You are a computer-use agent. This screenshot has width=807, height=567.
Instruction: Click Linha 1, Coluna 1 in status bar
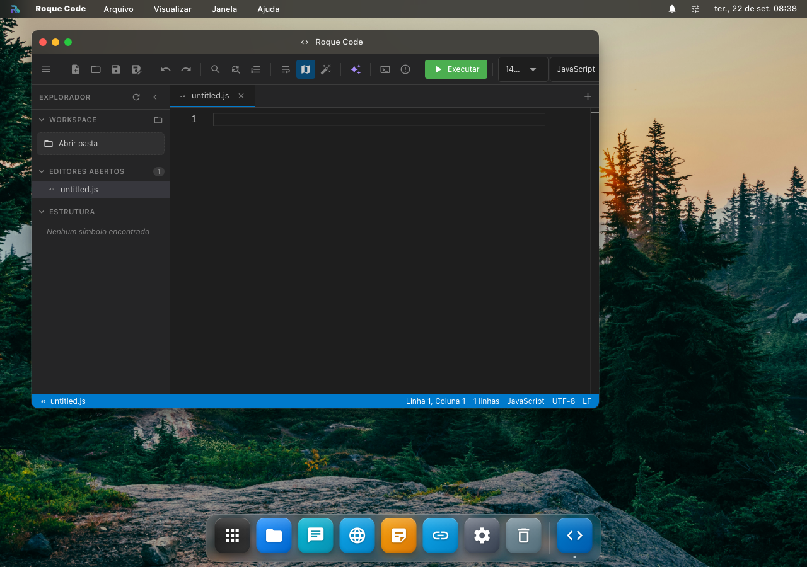coord(436,401)
